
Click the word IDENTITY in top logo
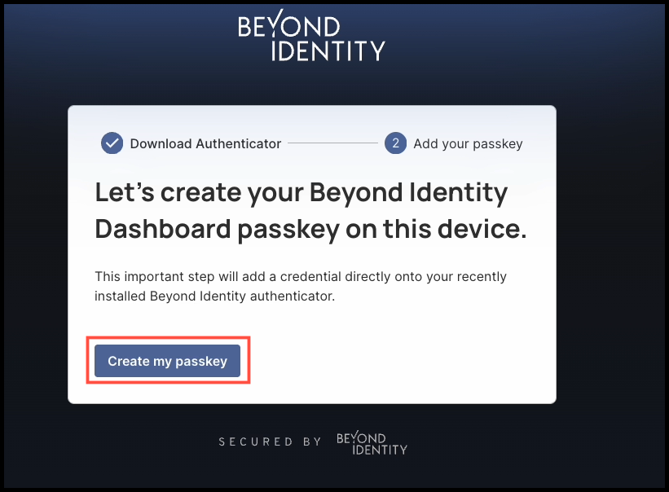point(328,51)
